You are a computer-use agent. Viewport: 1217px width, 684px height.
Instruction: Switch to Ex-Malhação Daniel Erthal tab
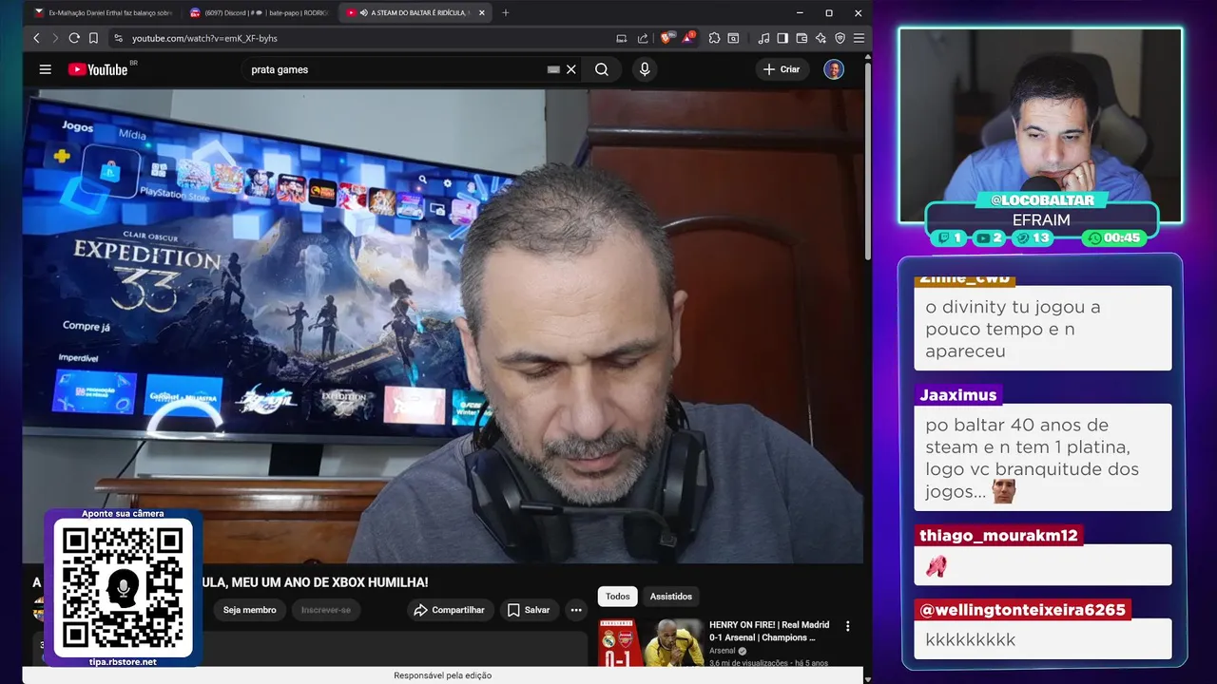click(103, 13)
